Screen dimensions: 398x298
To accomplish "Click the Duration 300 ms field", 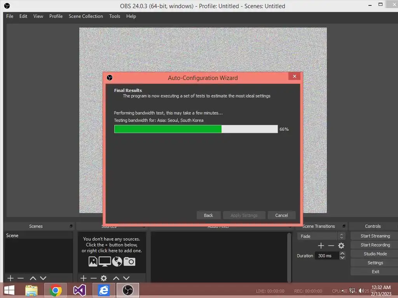I will click(x=326, y=256).
